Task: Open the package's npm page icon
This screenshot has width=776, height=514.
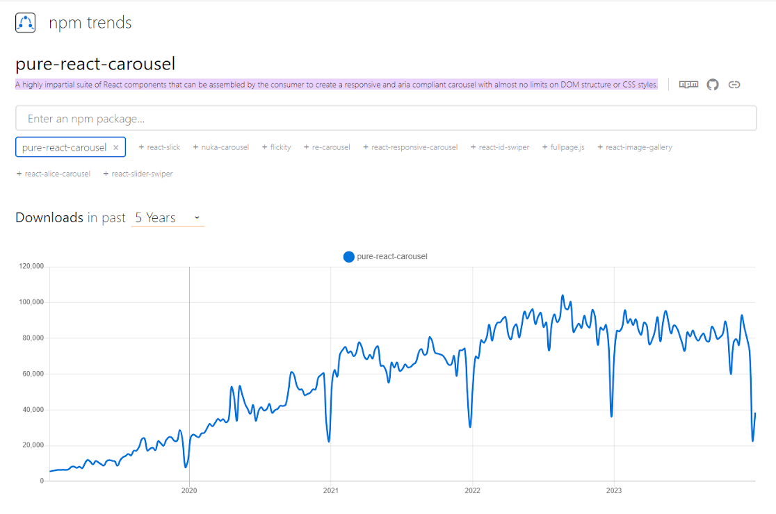Action: click(688, 84)
